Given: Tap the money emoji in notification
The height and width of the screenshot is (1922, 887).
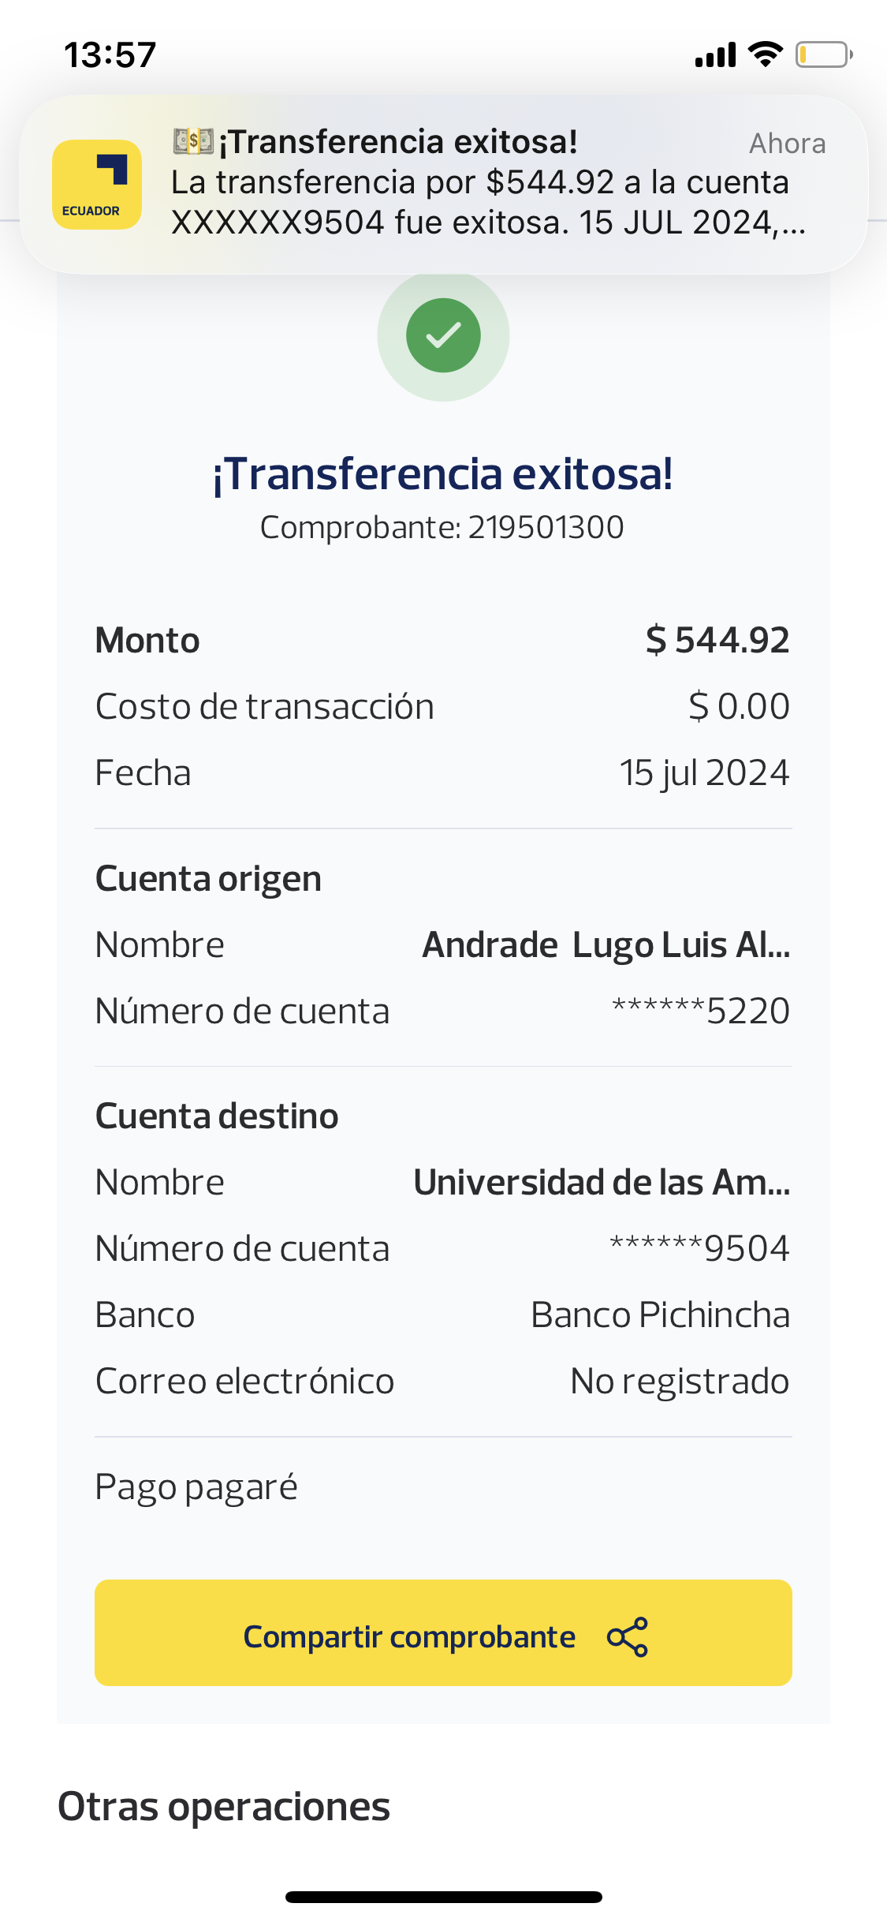Looking at the screenshot, I should [193, 142].
